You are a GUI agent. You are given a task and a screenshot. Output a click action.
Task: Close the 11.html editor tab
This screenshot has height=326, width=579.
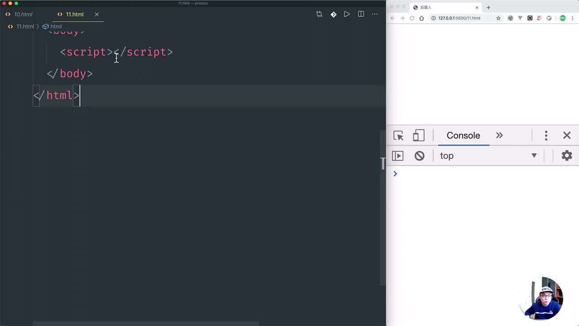pos(97,14)
